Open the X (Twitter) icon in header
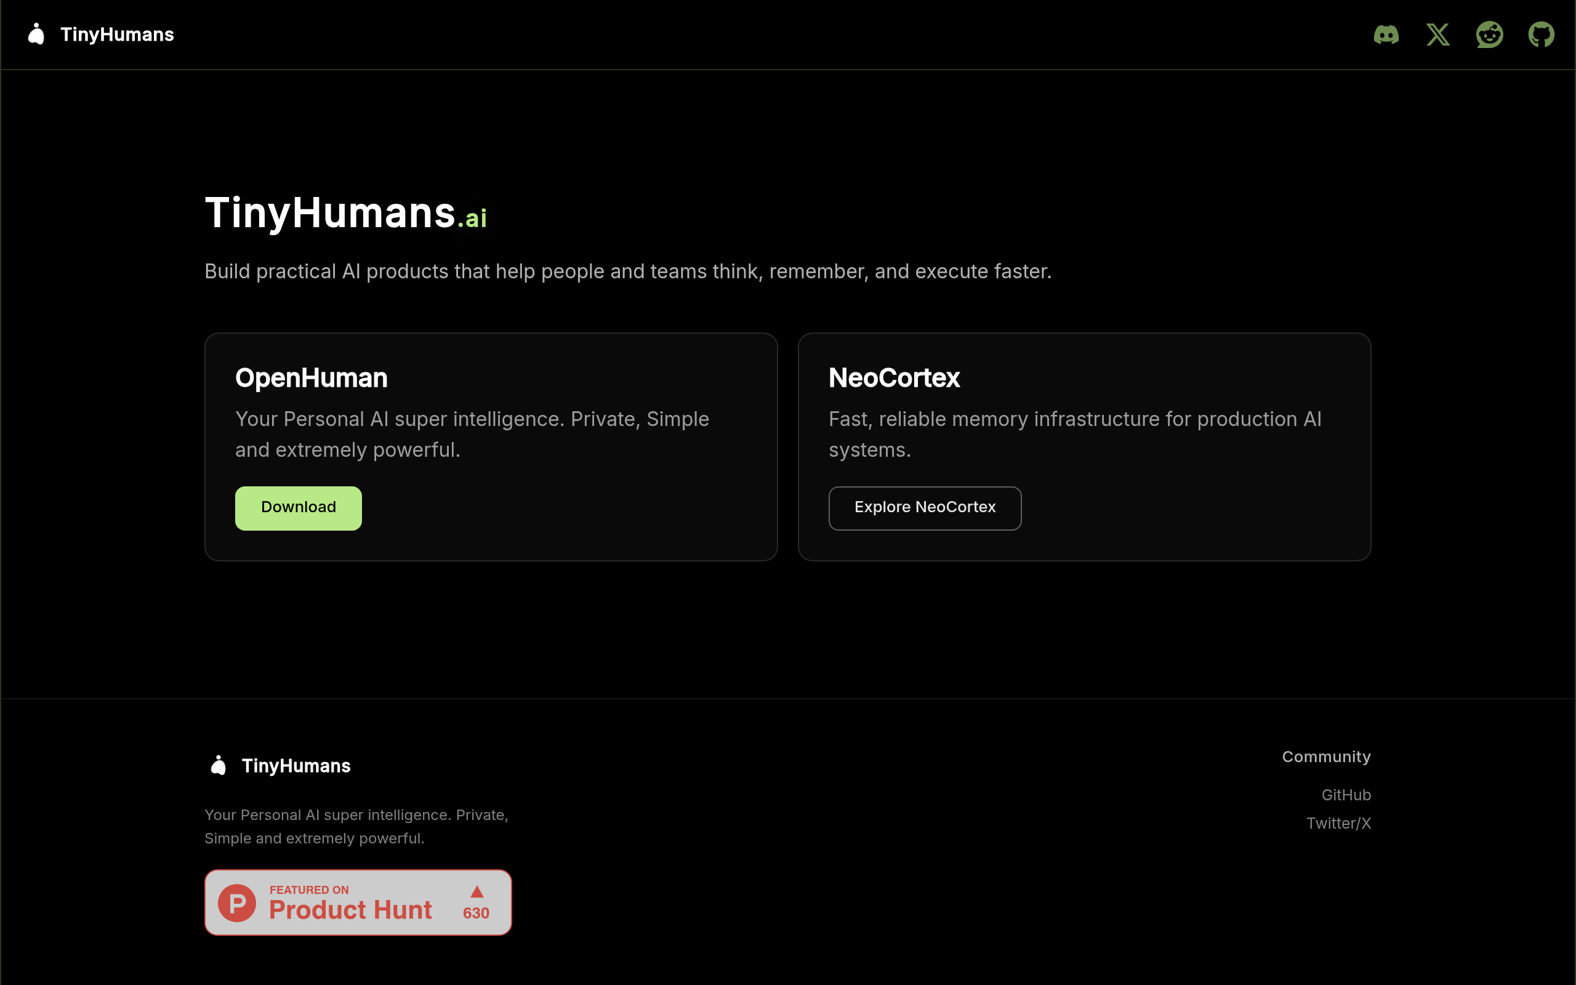The height and width of the screenshot is (985, 1576). 1438,34
